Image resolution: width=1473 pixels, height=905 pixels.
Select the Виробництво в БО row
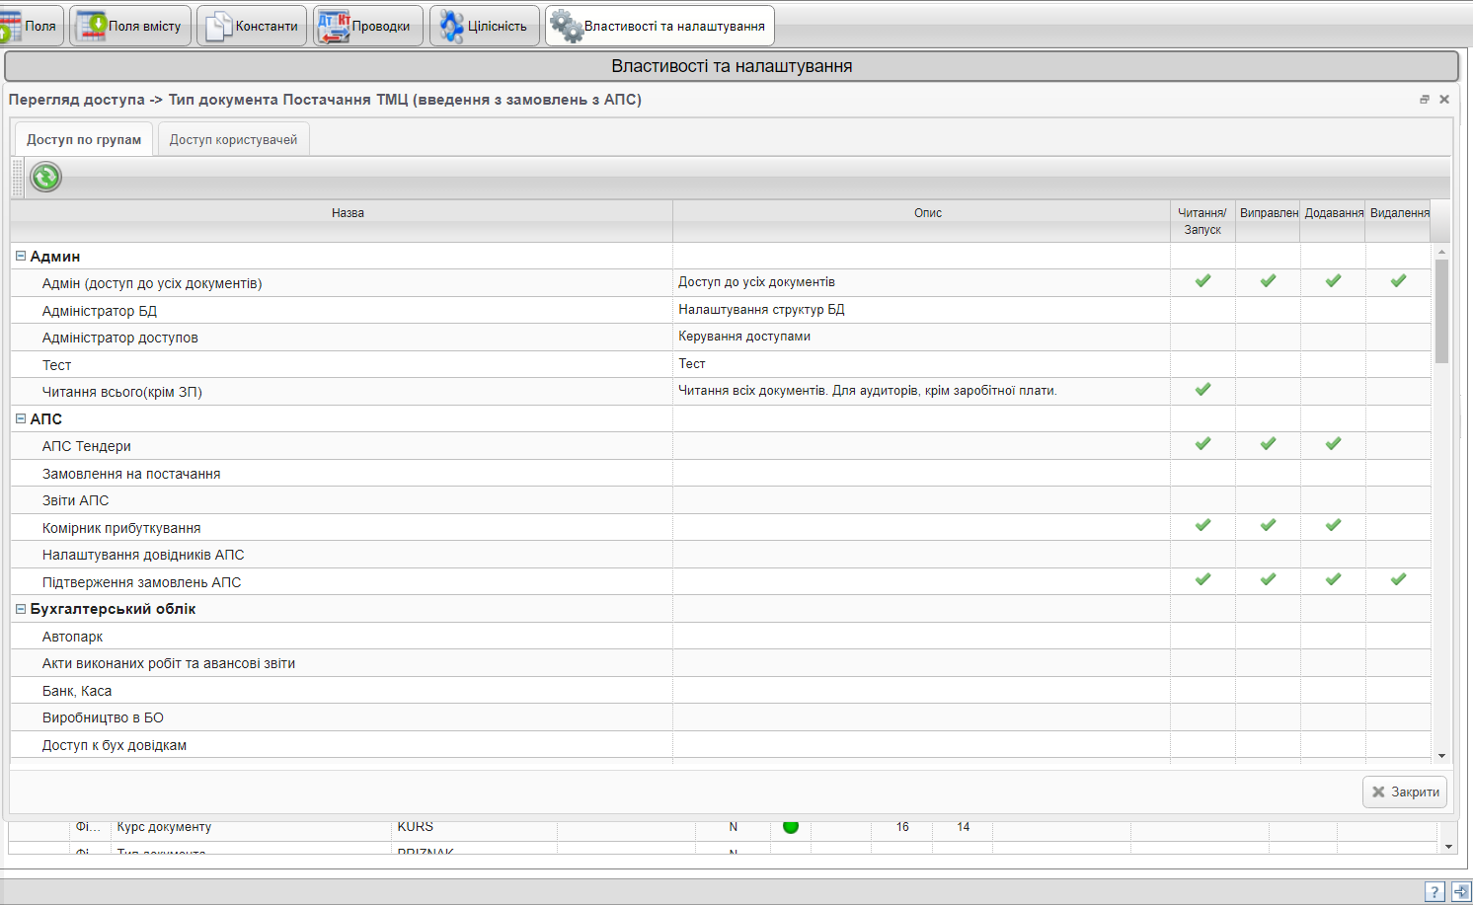[x=721, y=717]
